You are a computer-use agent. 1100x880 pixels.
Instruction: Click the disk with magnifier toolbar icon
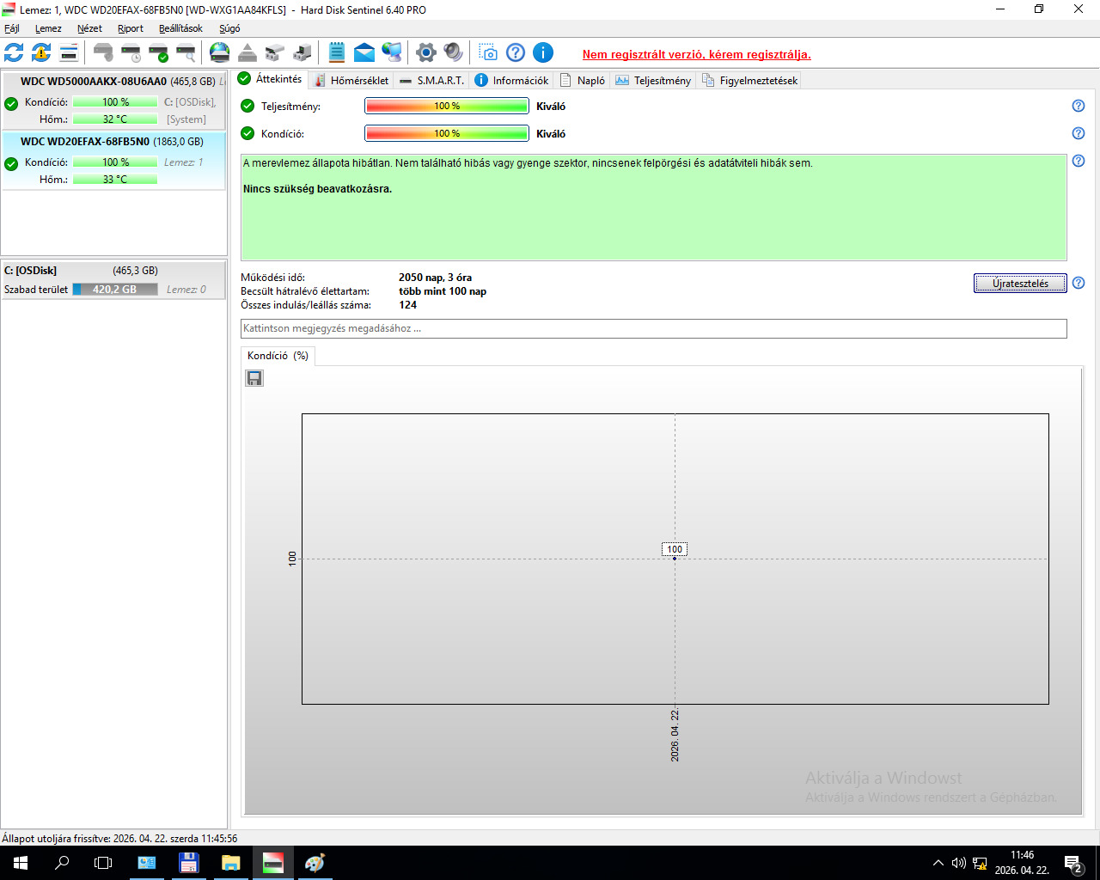pos(186,53)
